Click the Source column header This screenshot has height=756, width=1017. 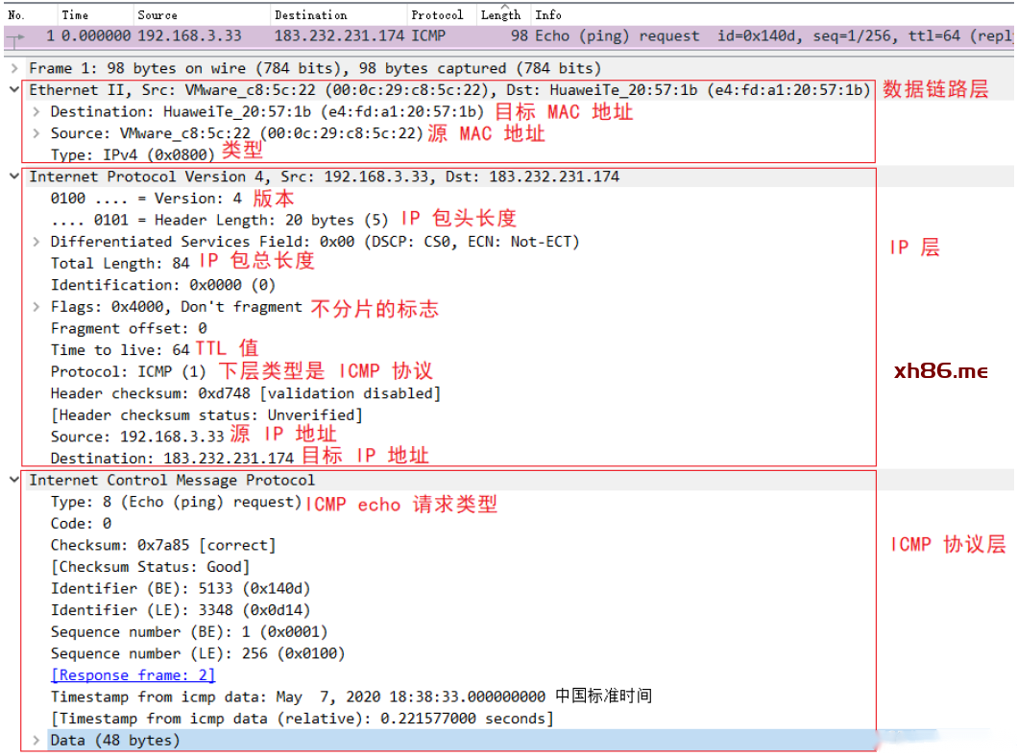157,14
